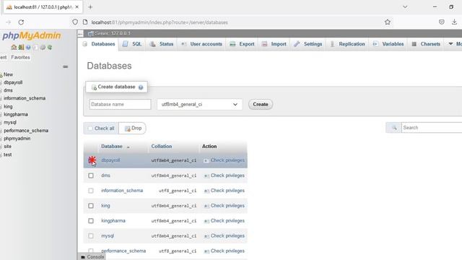This screenshot has height=260, width=462.
Task: Open a new browser tab
Action: click(90, 6)
